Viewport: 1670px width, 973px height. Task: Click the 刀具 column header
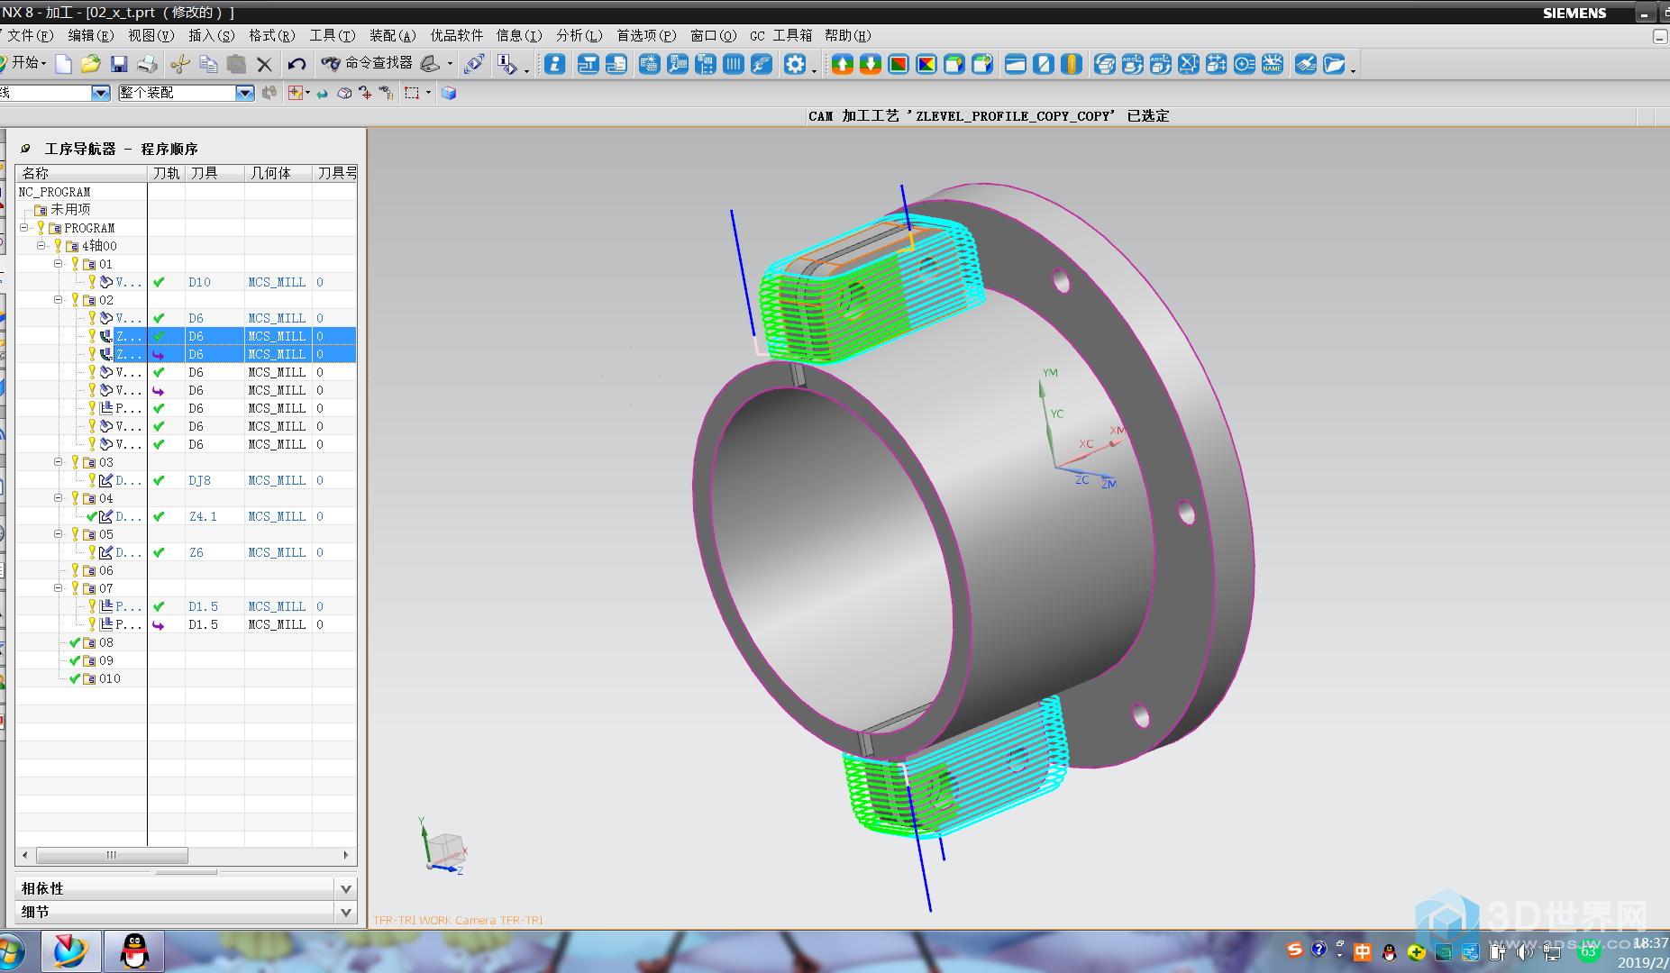pos(214,173)
